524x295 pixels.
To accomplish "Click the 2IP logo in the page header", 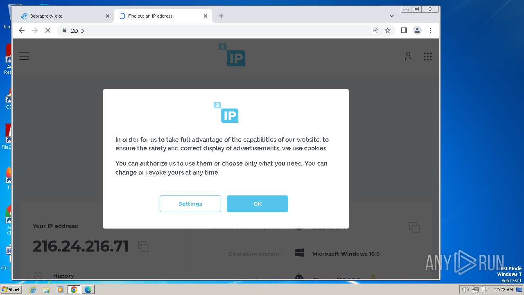I will click(232, 55).
